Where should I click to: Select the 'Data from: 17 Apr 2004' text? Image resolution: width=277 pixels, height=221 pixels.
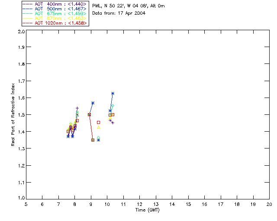(x=119, y=13)
